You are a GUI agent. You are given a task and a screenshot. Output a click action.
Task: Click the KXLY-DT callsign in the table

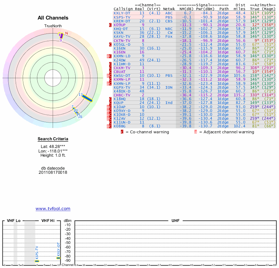121,13
